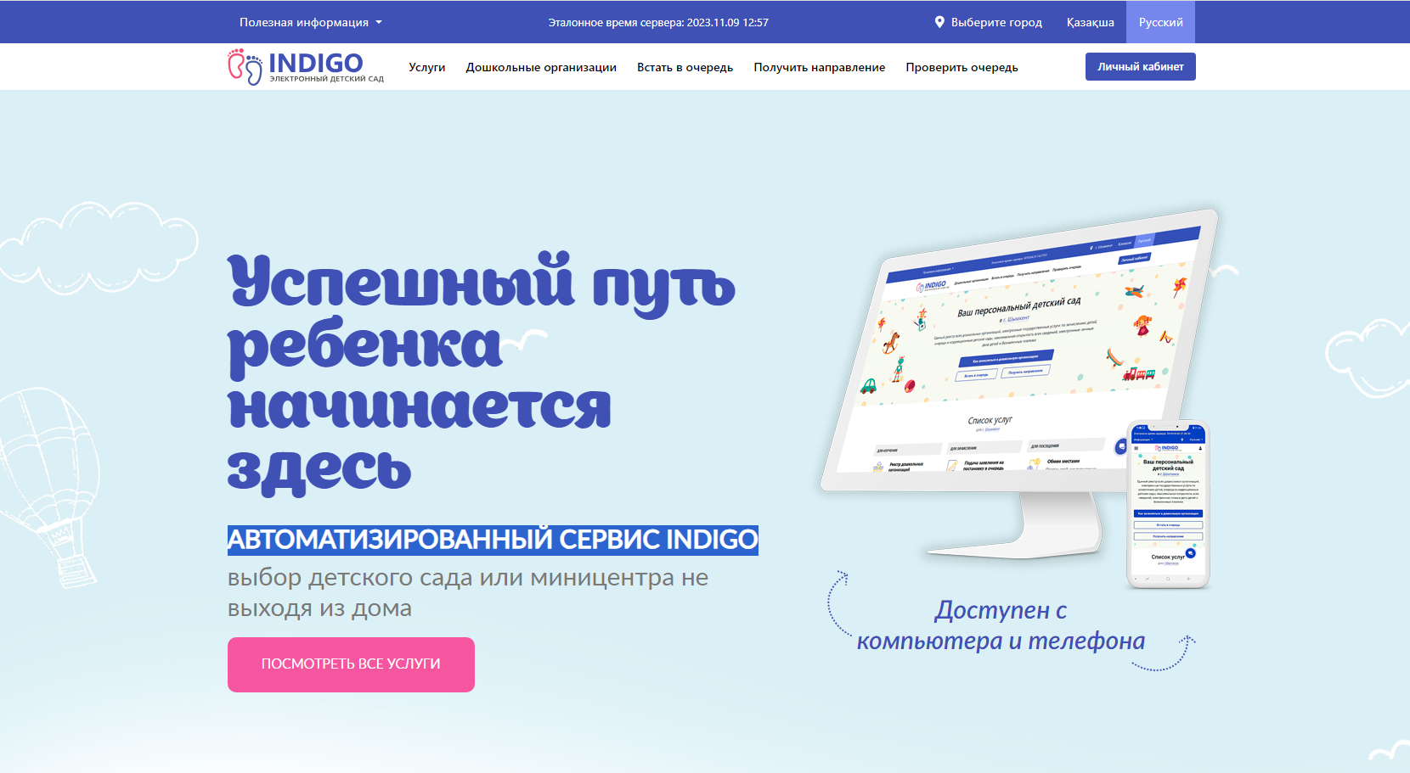Click the INDIGO footprint logo
Viewport: 1410px width, 773px height.
[306, 66]
